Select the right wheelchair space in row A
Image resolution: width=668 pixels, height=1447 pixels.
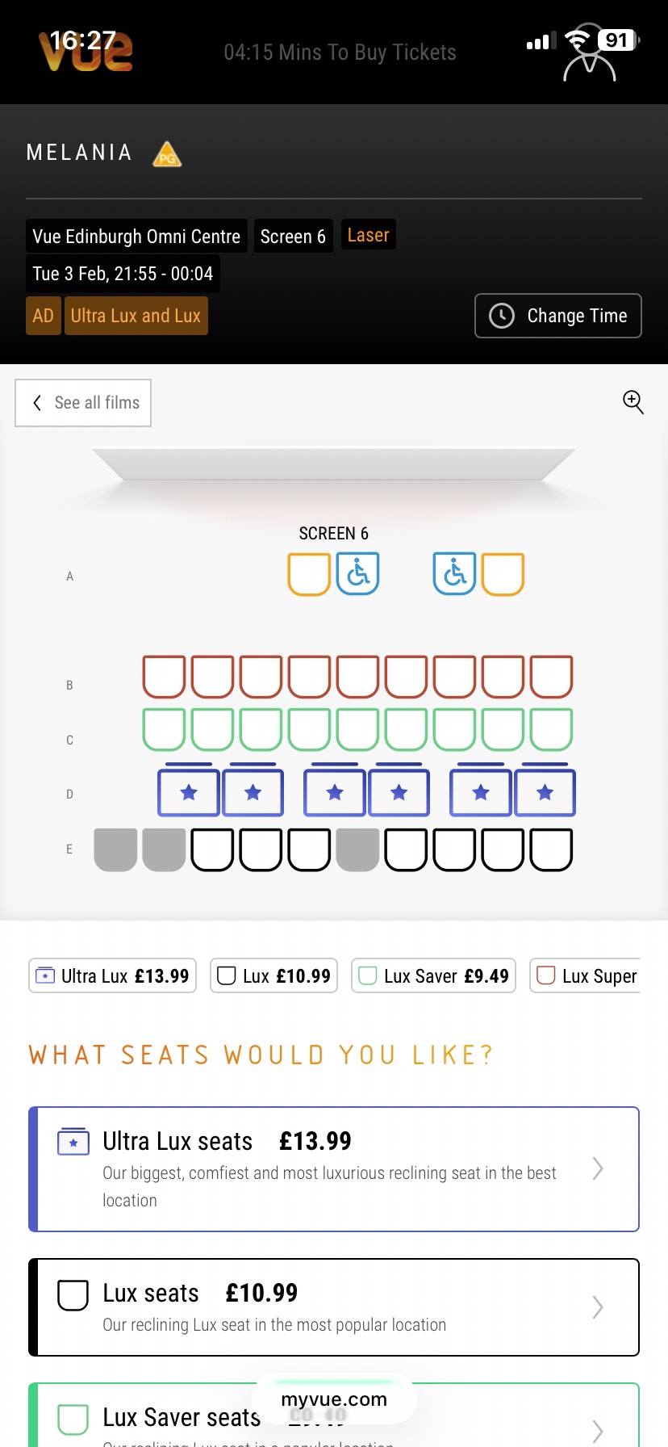click(x=454, y=574)
